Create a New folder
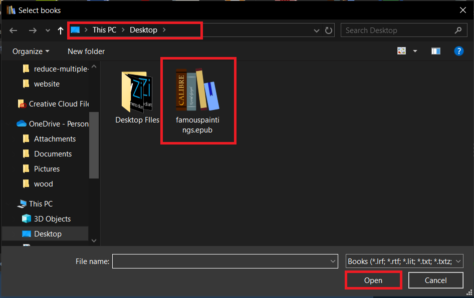 pyautogui.click(x=86, y=51)
